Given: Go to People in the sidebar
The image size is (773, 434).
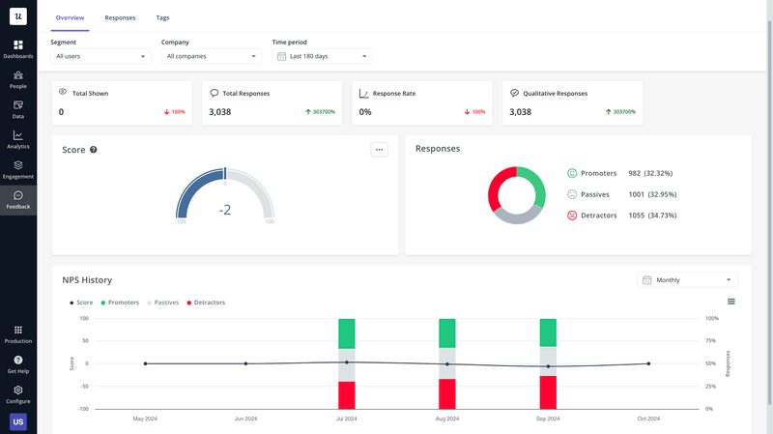Looking at the screenshot, I should point(17,78).
